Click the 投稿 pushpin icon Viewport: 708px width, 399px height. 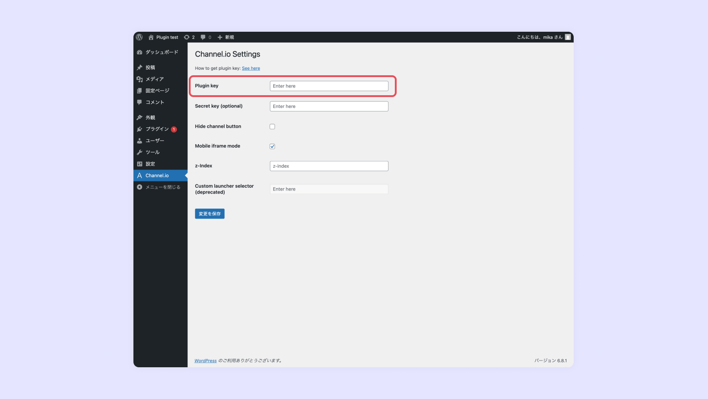(x=139, y=68)
